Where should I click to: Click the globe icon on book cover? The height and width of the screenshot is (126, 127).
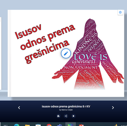tap(120, 12)
